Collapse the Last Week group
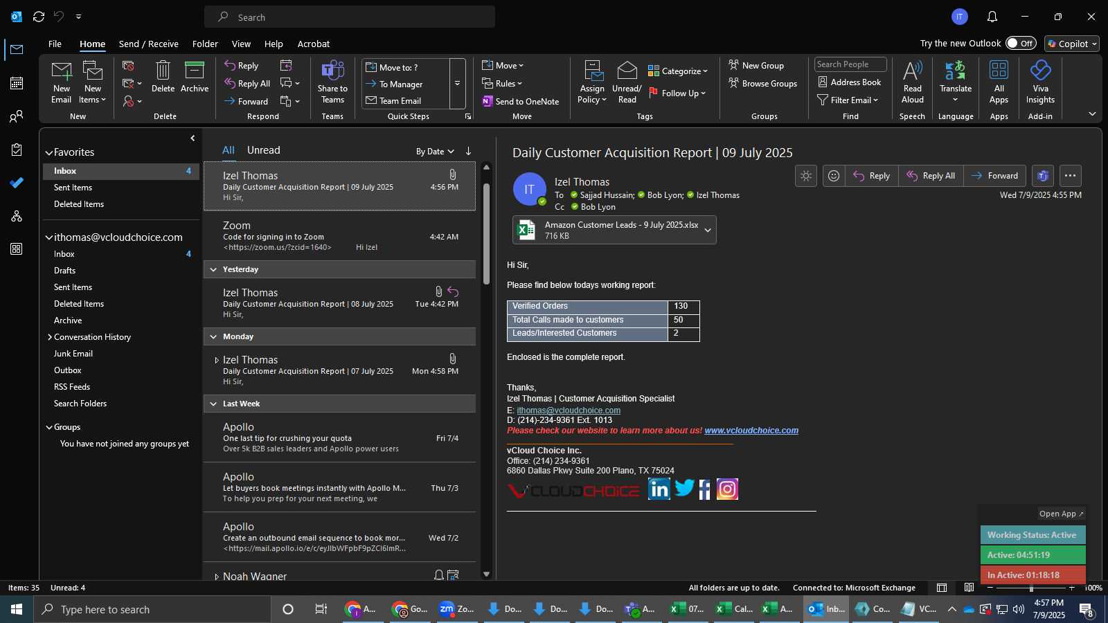 tap(213, 404)
